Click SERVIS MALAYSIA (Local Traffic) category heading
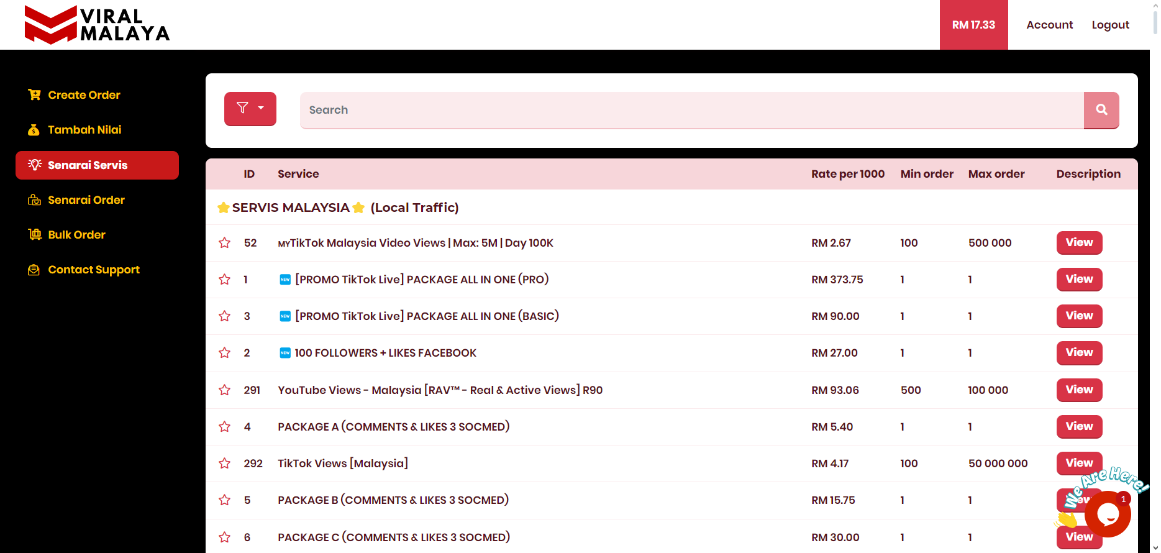This screenshot has height=553, width=1161. tap(338, 208)
